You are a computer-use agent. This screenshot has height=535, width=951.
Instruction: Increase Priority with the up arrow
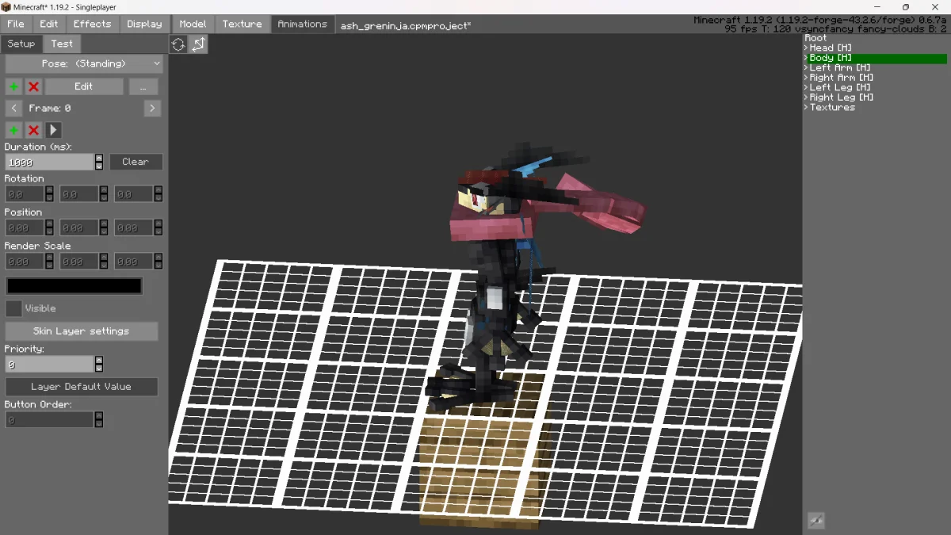point(99,360)
